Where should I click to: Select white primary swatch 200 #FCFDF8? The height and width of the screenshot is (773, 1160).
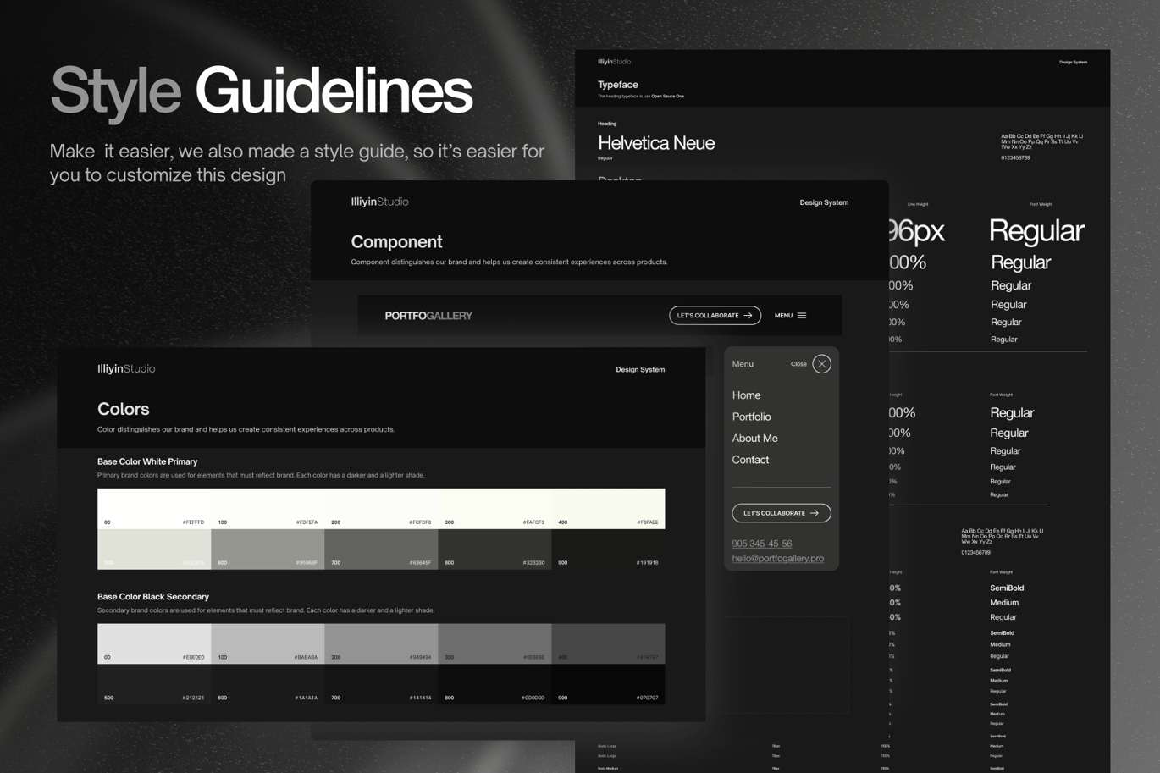[381, 509]
